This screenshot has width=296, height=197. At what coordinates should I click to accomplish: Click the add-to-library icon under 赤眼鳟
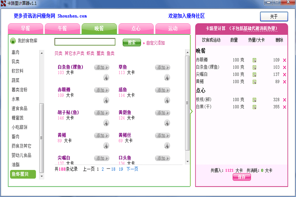point(106,100)
